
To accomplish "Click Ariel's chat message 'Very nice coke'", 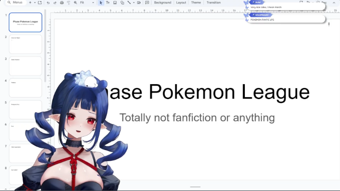I will point(266,7).
